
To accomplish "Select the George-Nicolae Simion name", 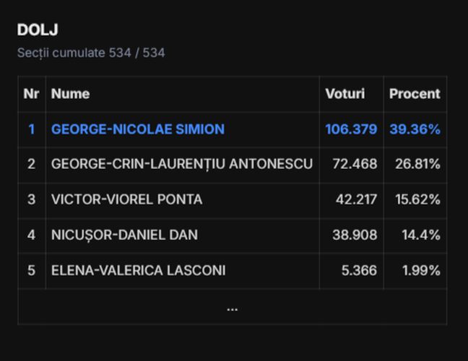I will [138, 129].
